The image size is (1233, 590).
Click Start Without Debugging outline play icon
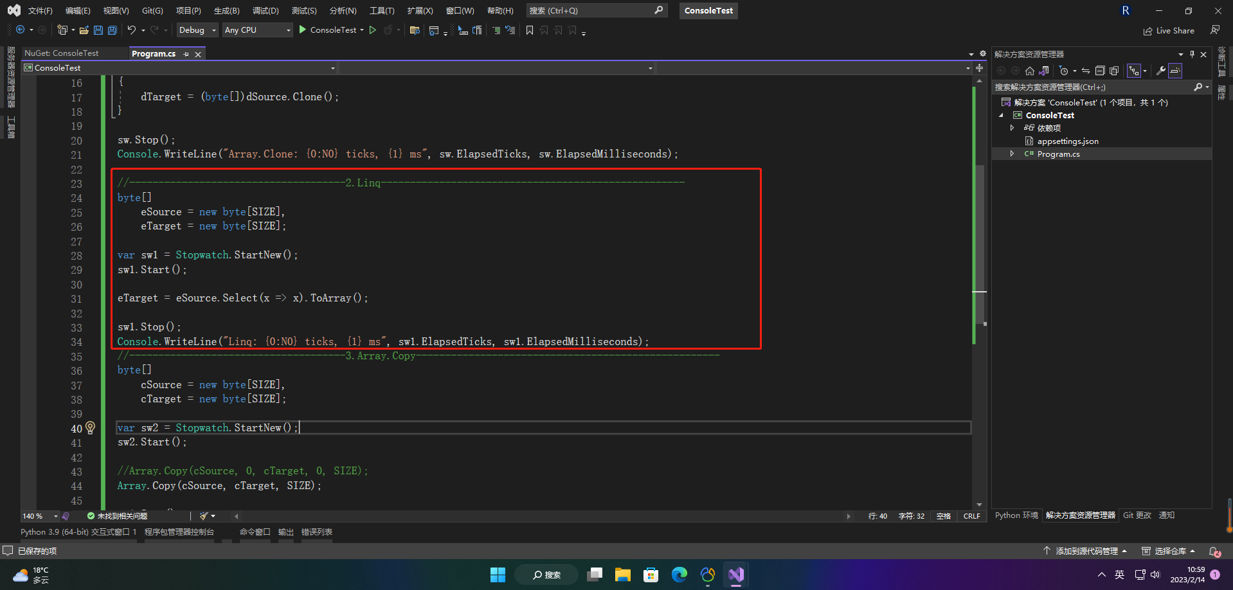point(372,30)
